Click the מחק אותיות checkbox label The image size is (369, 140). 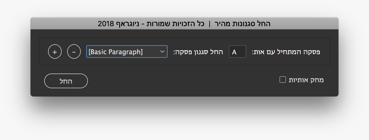pyautogui.click(x=306, y=80)
